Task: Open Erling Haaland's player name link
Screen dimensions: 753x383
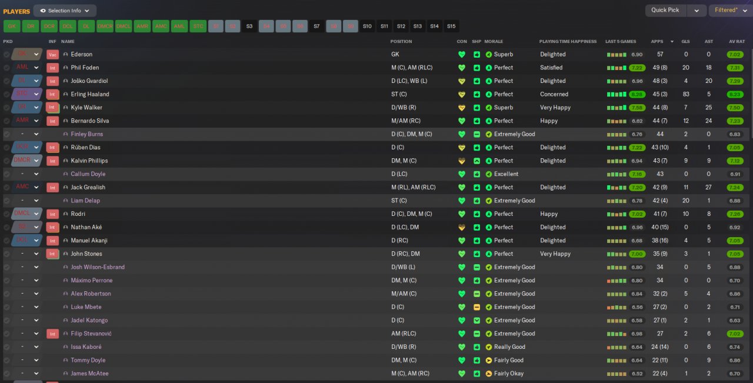Action: 90,94
